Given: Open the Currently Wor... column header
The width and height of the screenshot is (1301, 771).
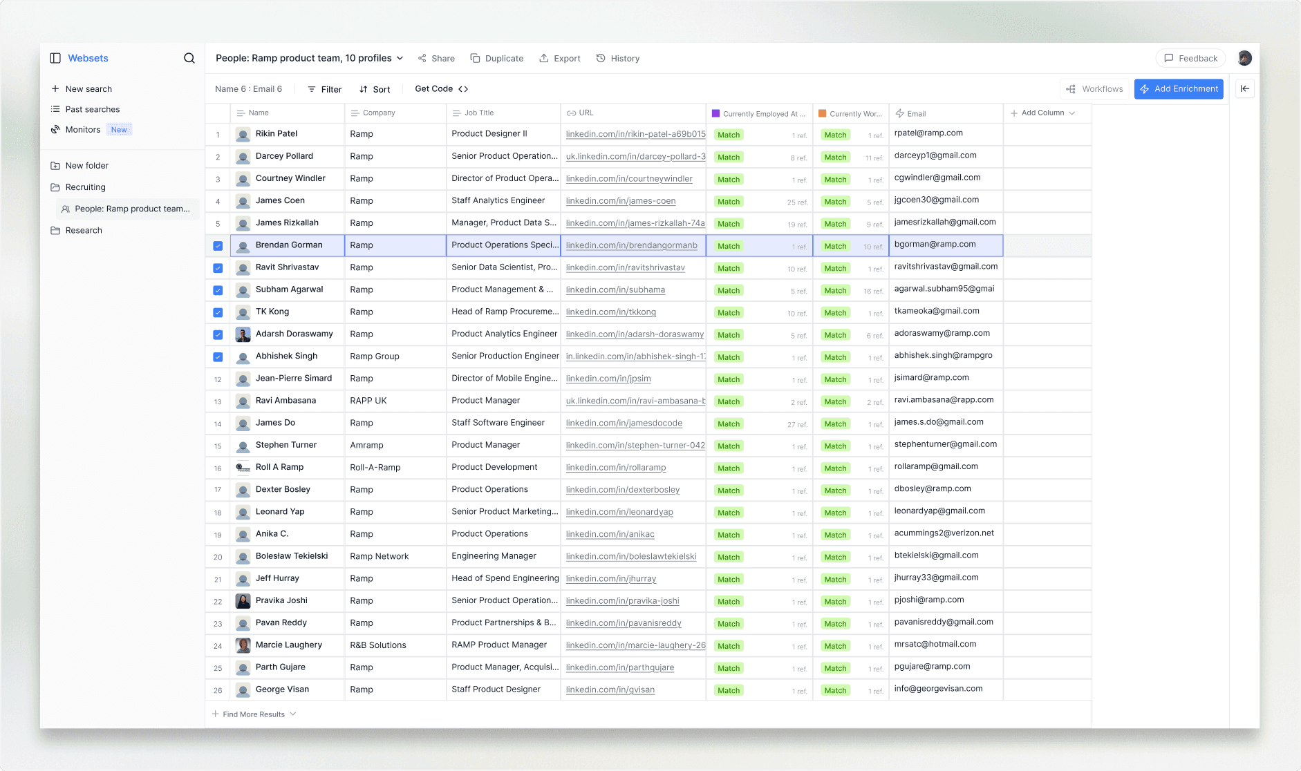Looking at the screenshot, I should click(850, 113).
